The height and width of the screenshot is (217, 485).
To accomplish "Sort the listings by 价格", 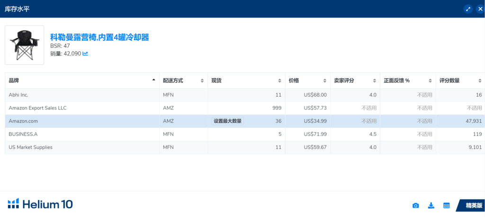I will tap(324, 81).
